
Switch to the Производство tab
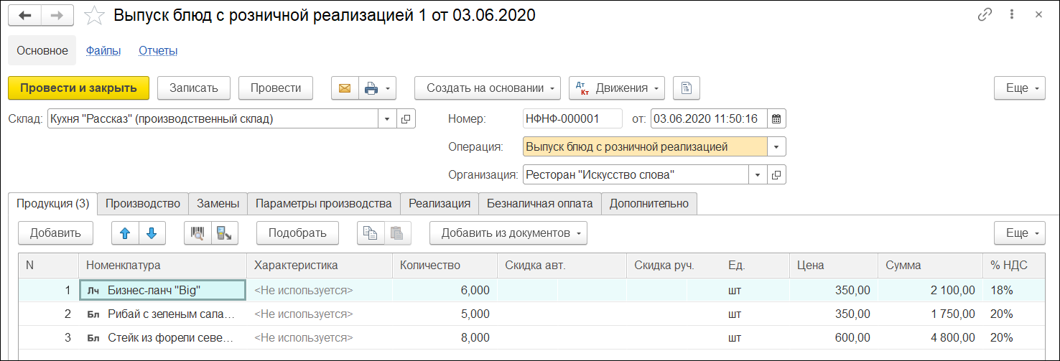[143, 204]
